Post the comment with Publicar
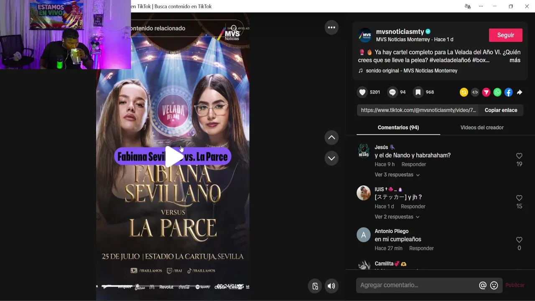The width and height of the screenshot is (535, 301). click(x=515, y=285)
